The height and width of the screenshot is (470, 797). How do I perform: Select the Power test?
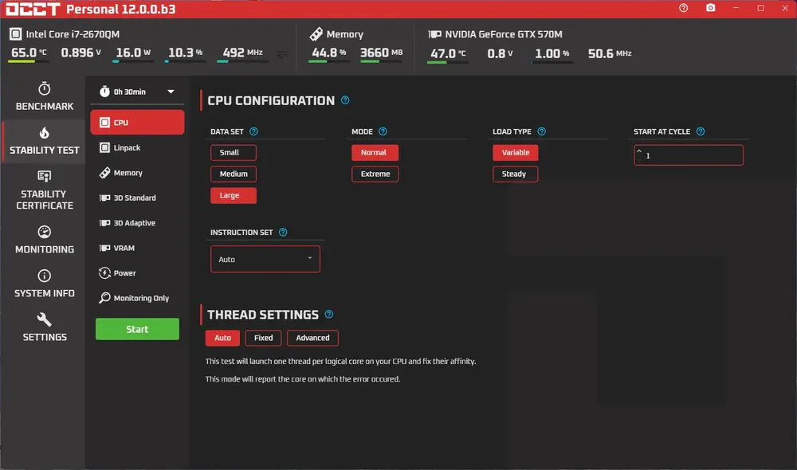tap(137, 273)
